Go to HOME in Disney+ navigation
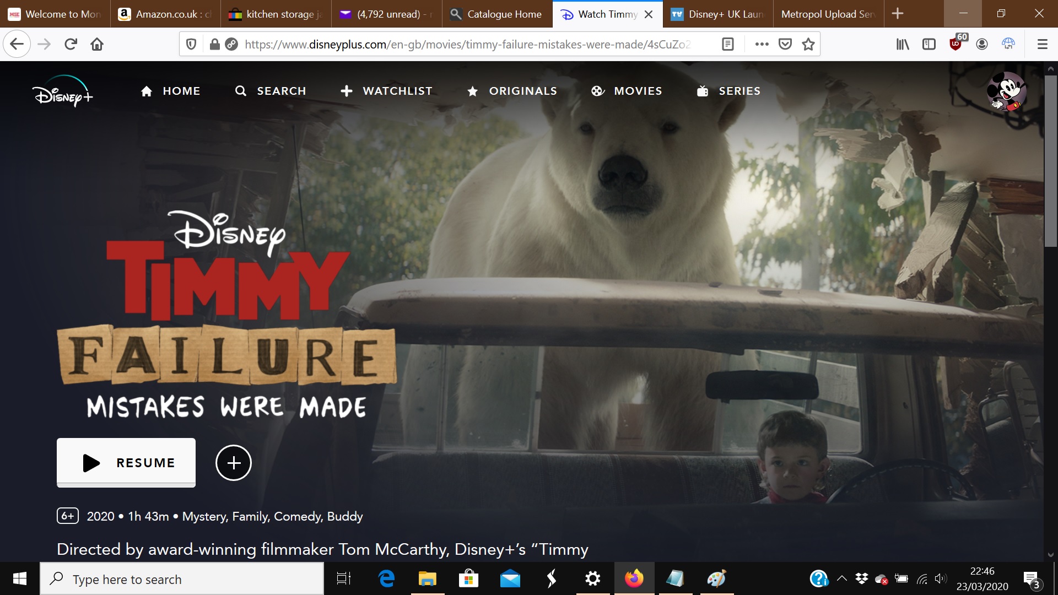 coord(170,91)
